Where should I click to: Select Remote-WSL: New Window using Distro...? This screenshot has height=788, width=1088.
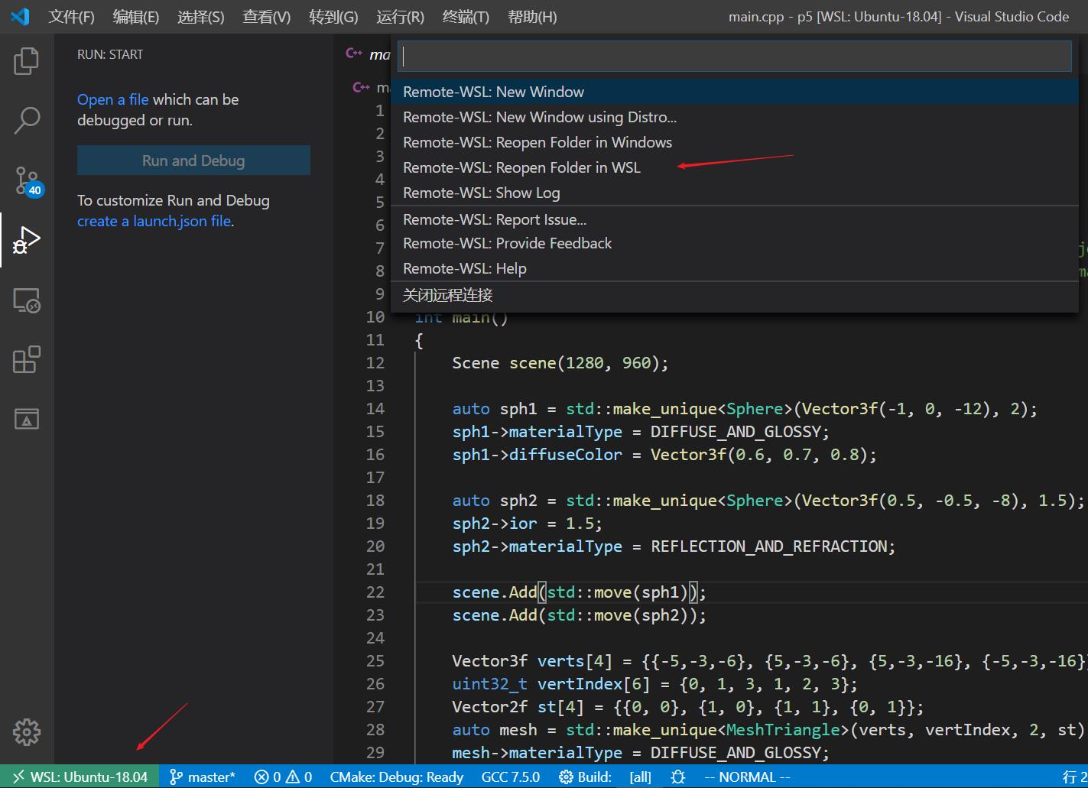pos(735,117)
